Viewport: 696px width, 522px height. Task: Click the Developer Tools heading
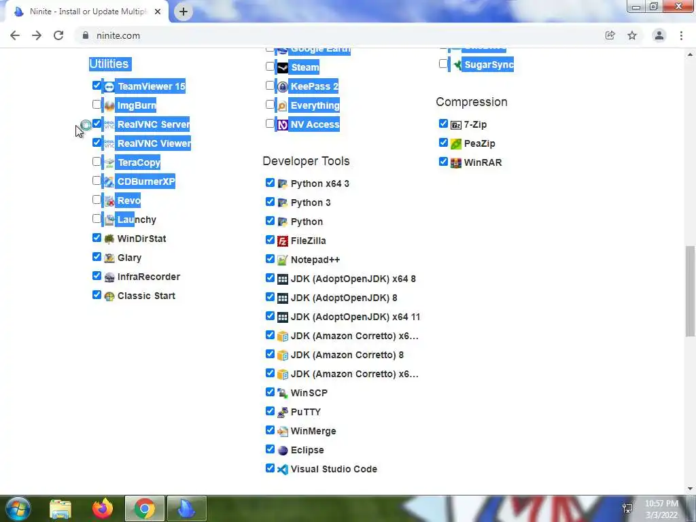click(307, 161)
